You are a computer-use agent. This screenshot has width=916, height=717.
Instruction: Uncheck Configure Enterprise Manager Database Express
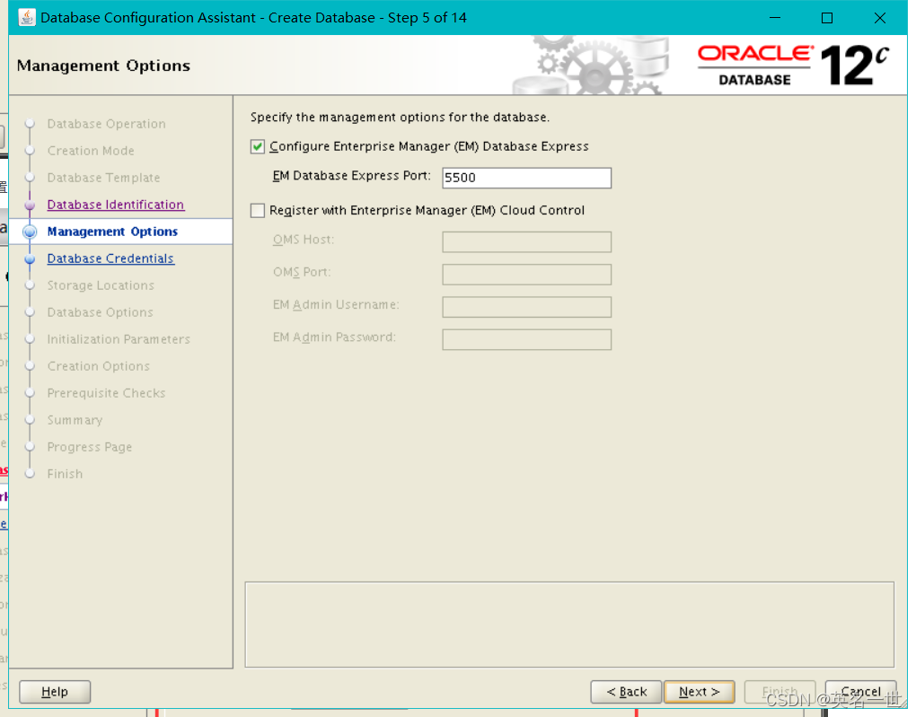click(258, 146)
